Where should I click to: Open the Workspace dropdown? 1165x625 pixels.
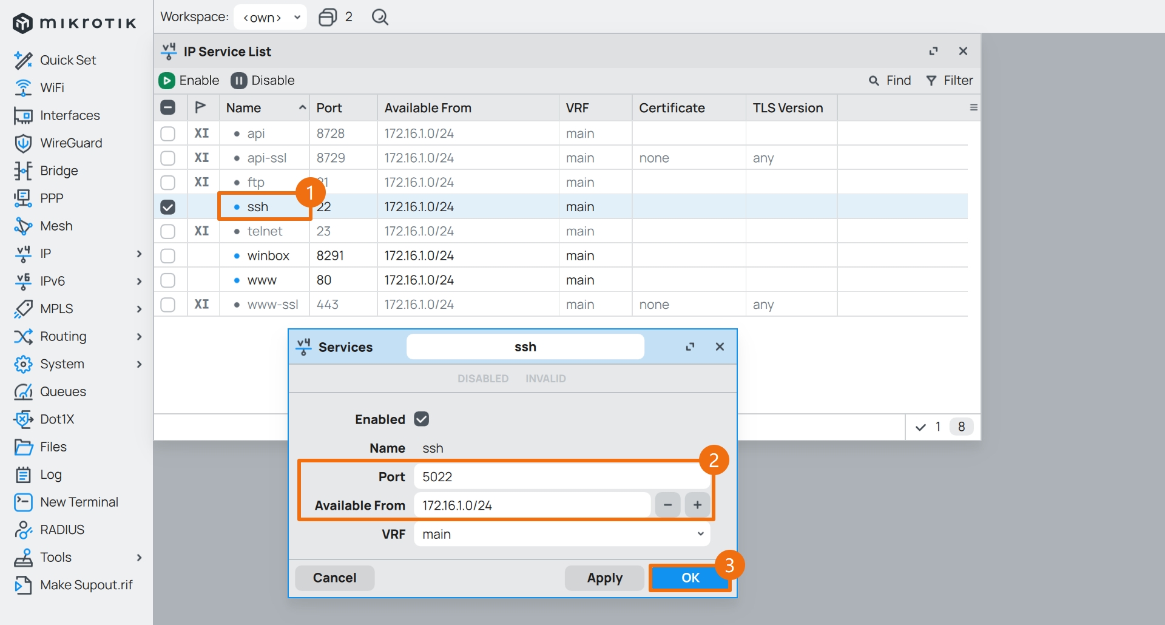[270, 17]
